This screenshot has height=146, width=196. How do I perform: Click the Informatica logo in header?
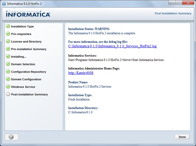(x=28, y=14)
